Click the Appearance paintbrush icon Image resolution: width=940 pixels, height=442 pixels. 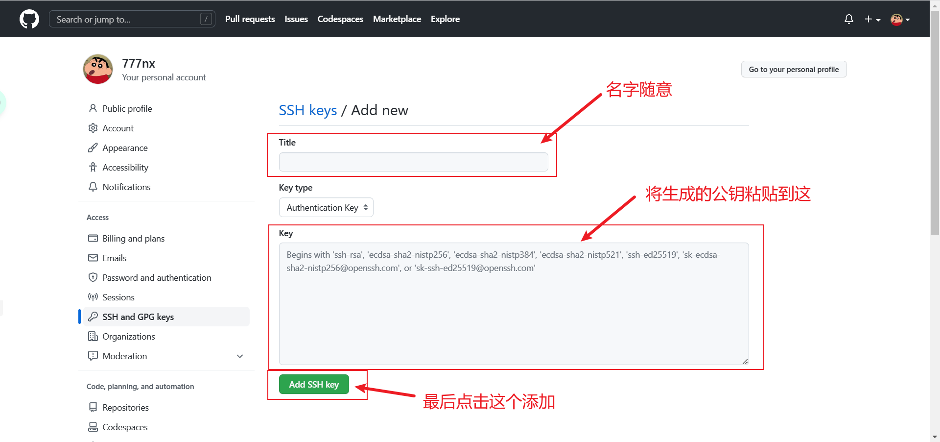pos(93,147)
